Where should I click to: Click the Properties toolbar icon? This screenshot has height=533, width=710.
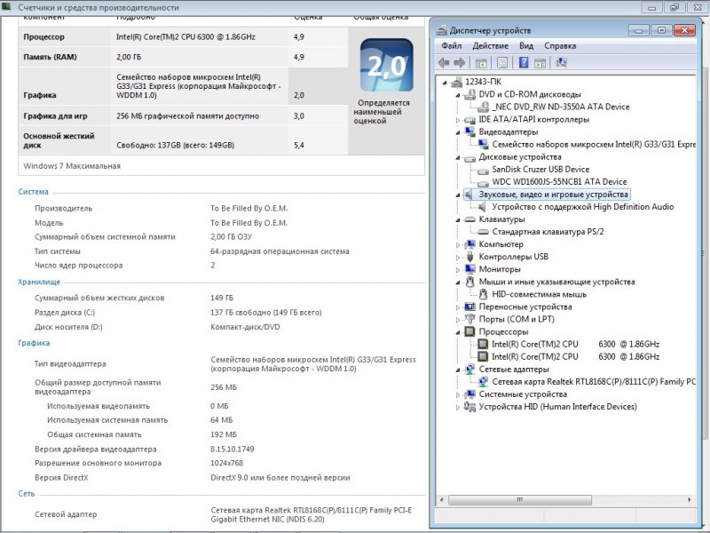(501, 63)
